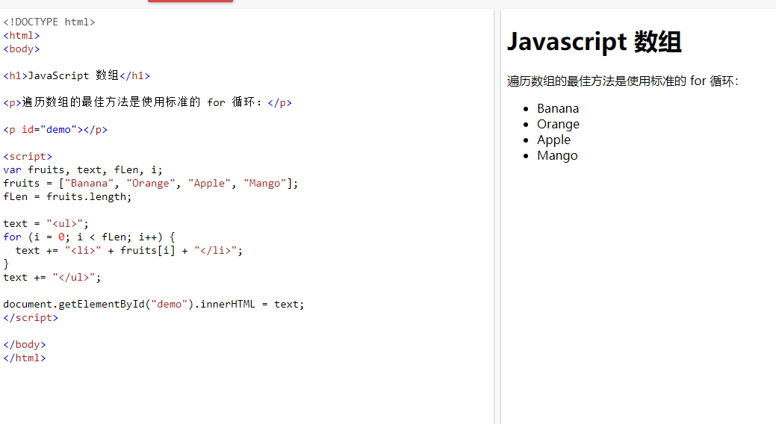Click the opening '<html>' tag line
The image size is (776, 424).
tap(21, 35)
